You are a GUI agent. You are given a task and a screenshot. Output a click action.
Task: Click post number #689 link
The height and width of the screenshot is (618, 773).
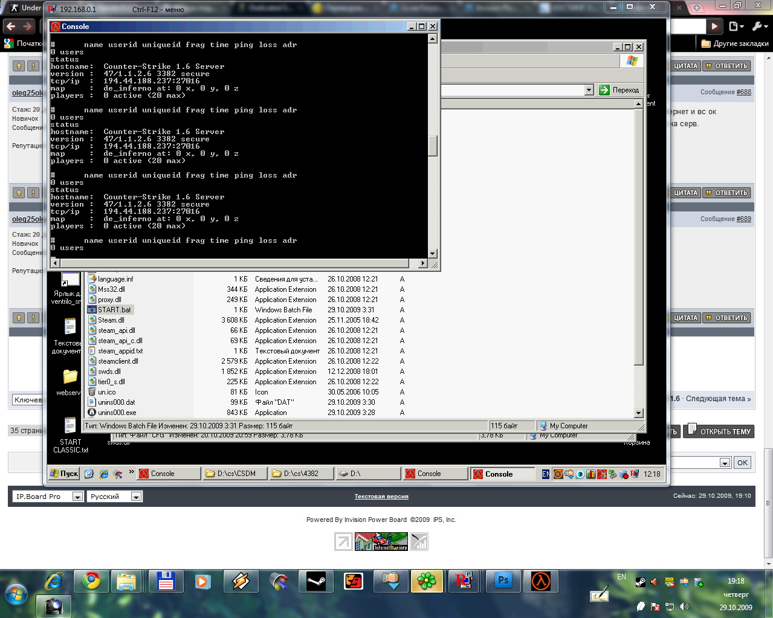743,219
